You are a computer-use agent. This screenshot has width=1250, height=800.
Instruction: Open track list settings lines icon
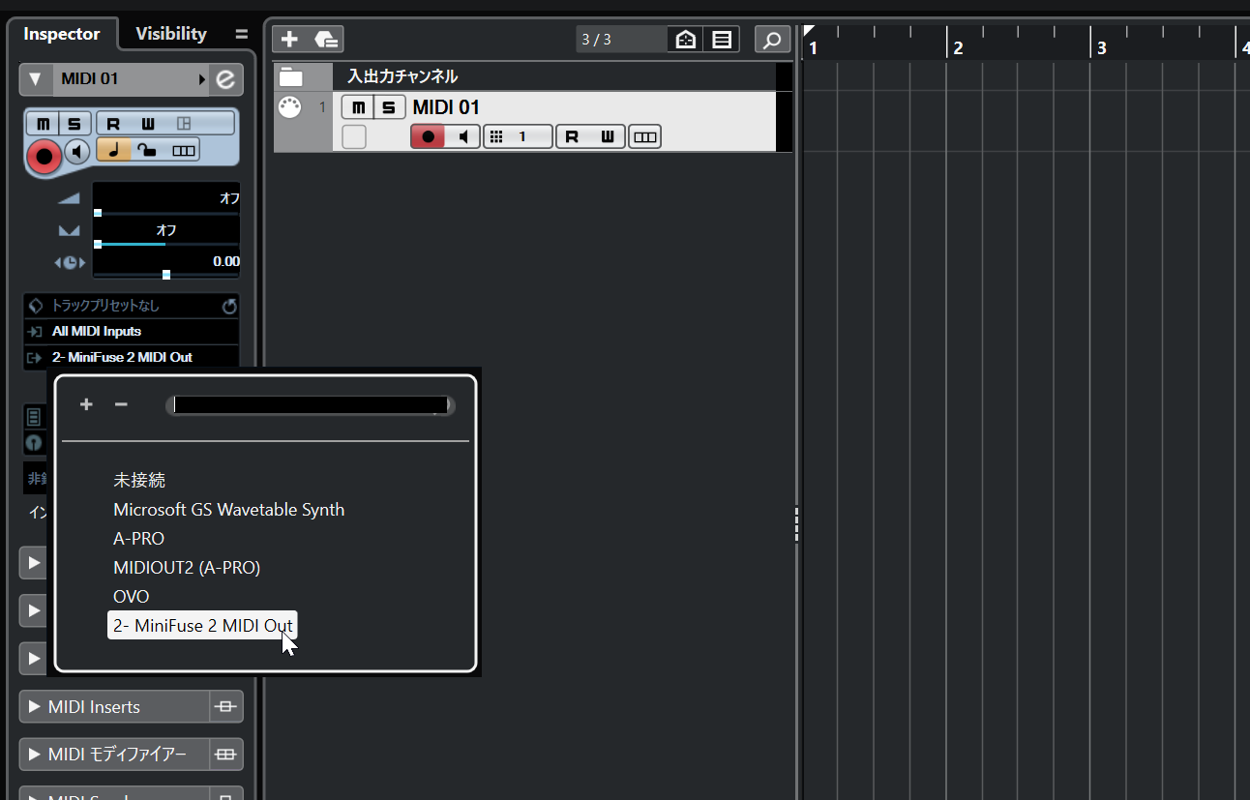[x=722, y=40]
